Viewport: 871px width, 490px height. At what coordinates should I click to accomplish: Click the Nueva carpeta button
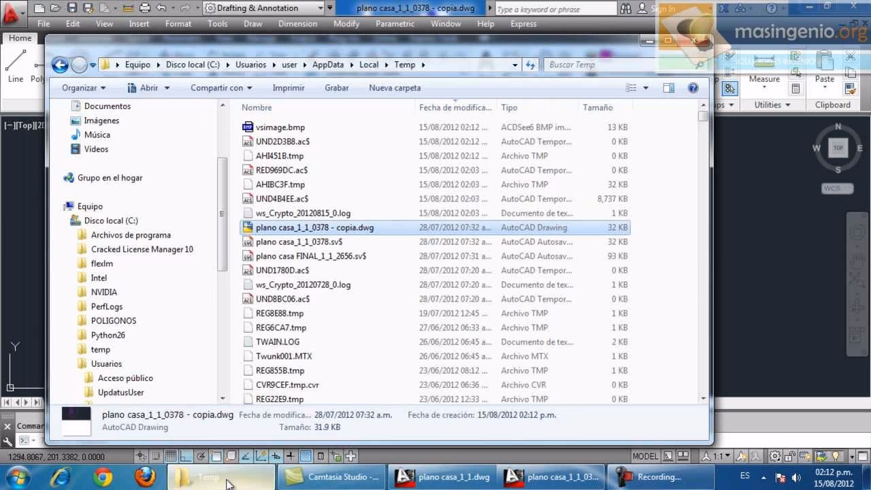pos(395,88)
